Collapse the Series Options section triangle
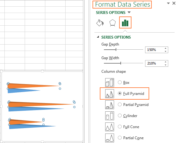This screenshot has width=179, height=143. click(x=98, y=37)
